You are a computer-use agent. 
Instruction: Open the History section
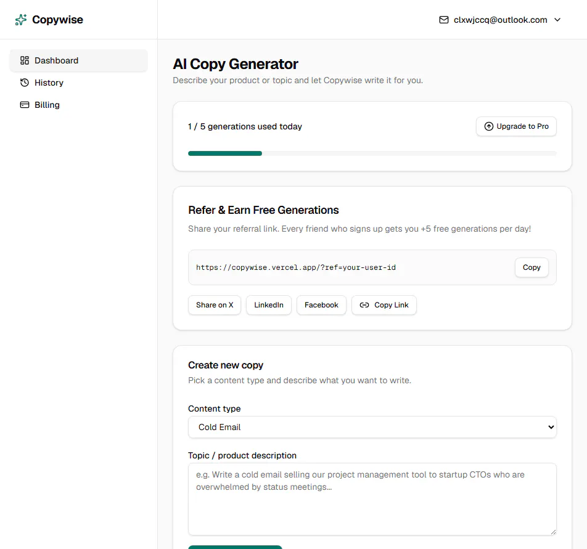[79, 83]
